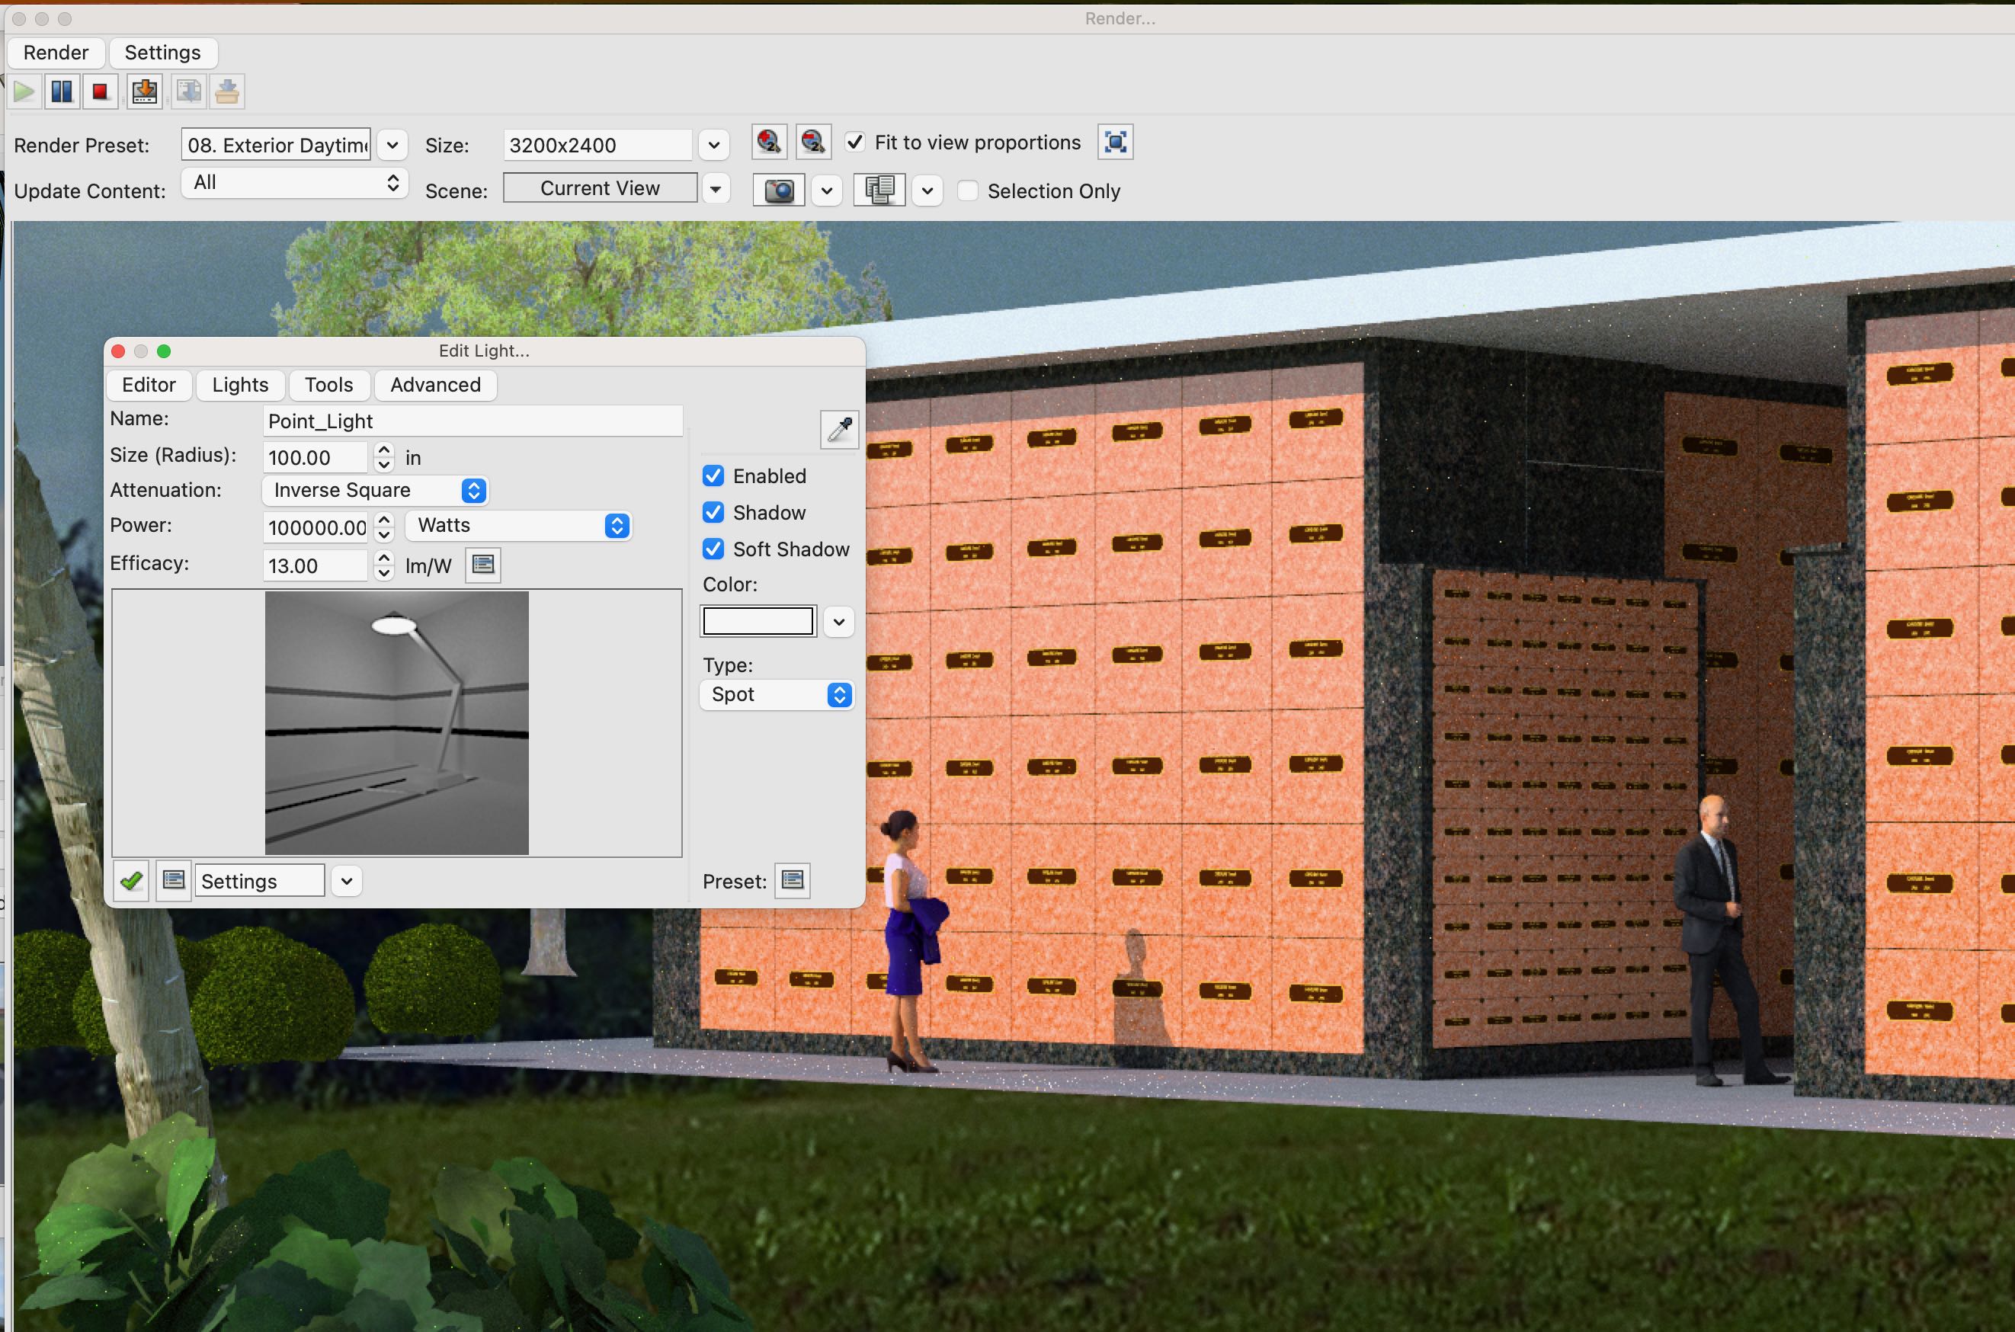Expand the Render Preset dropdown arrow
Viewport: 2015px width, 1332px height.
(392, 146)
